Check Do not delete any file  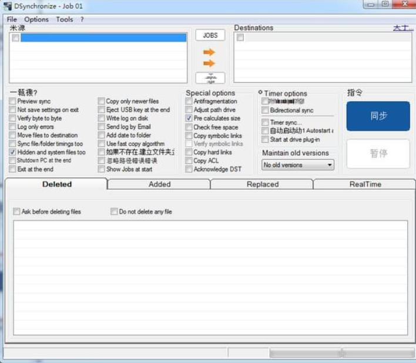pos(114,211)
